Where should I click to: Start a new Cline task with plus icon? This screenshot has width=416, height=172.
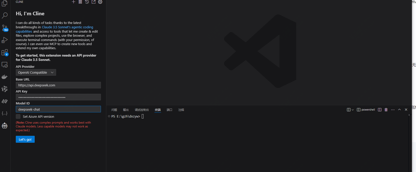coord(73,2)
